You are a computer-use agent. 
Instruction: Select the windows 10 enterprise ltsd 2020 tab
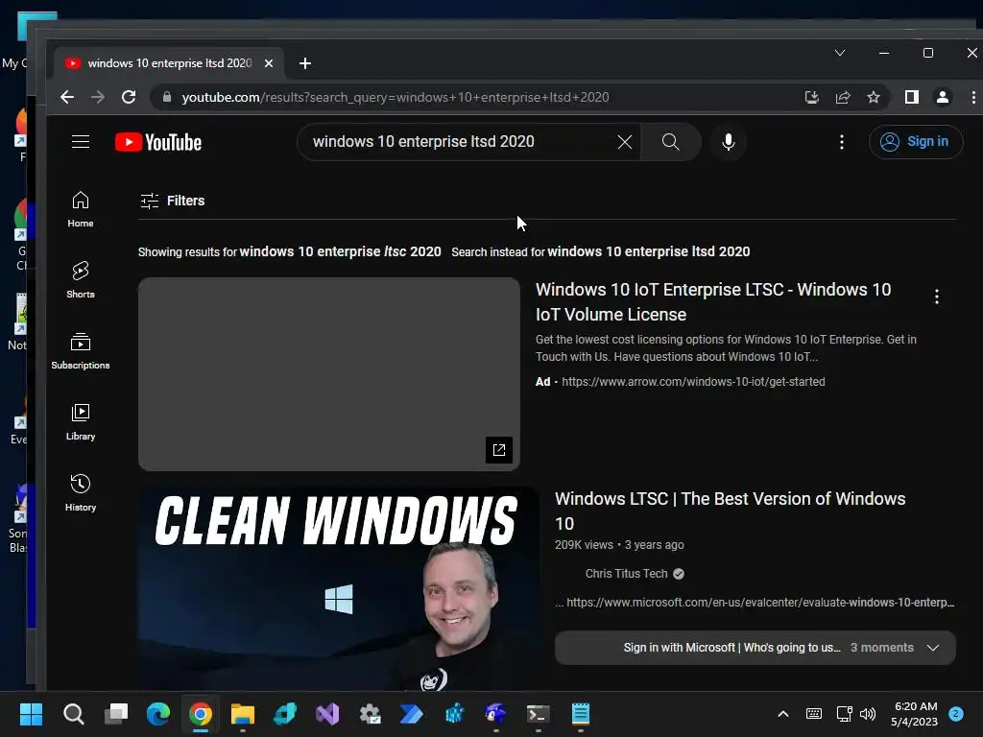(169, 63)
